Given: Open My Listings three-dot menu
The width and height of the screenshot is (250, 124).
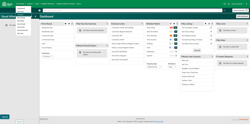Looking at the screenshot, I should [x=212, y=24].
